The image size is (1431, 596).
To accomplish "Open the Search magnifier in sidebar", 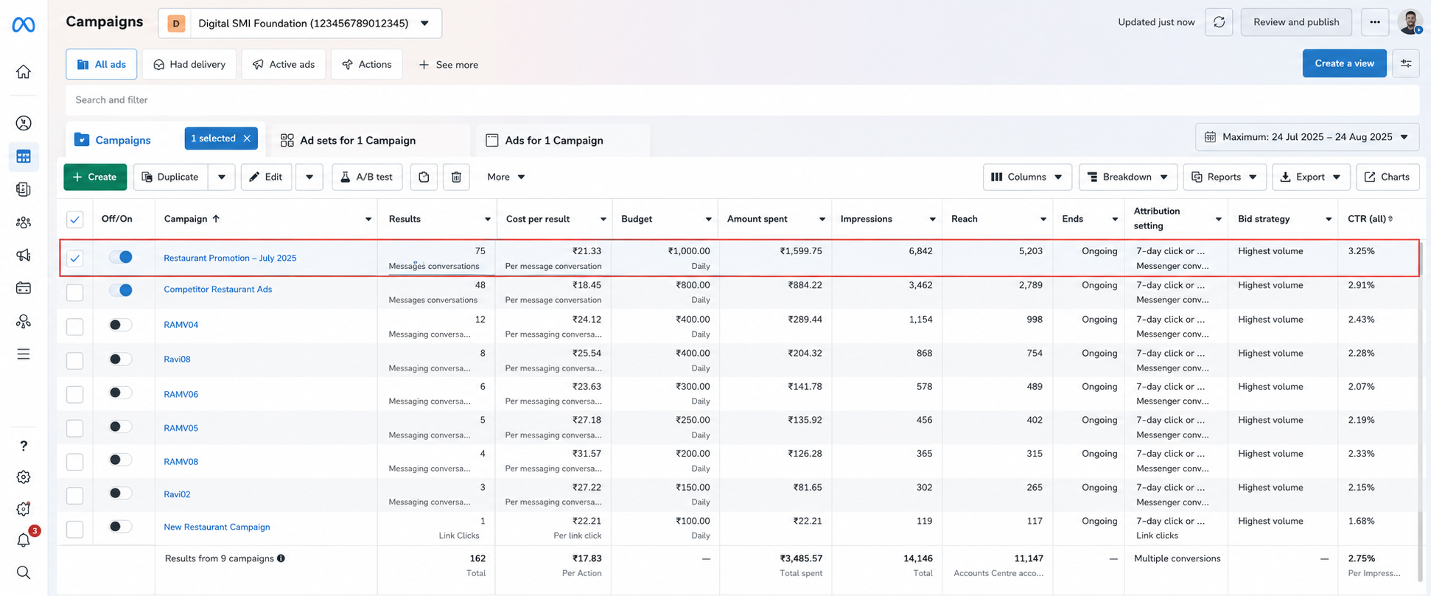I will [x=24, y=572].
